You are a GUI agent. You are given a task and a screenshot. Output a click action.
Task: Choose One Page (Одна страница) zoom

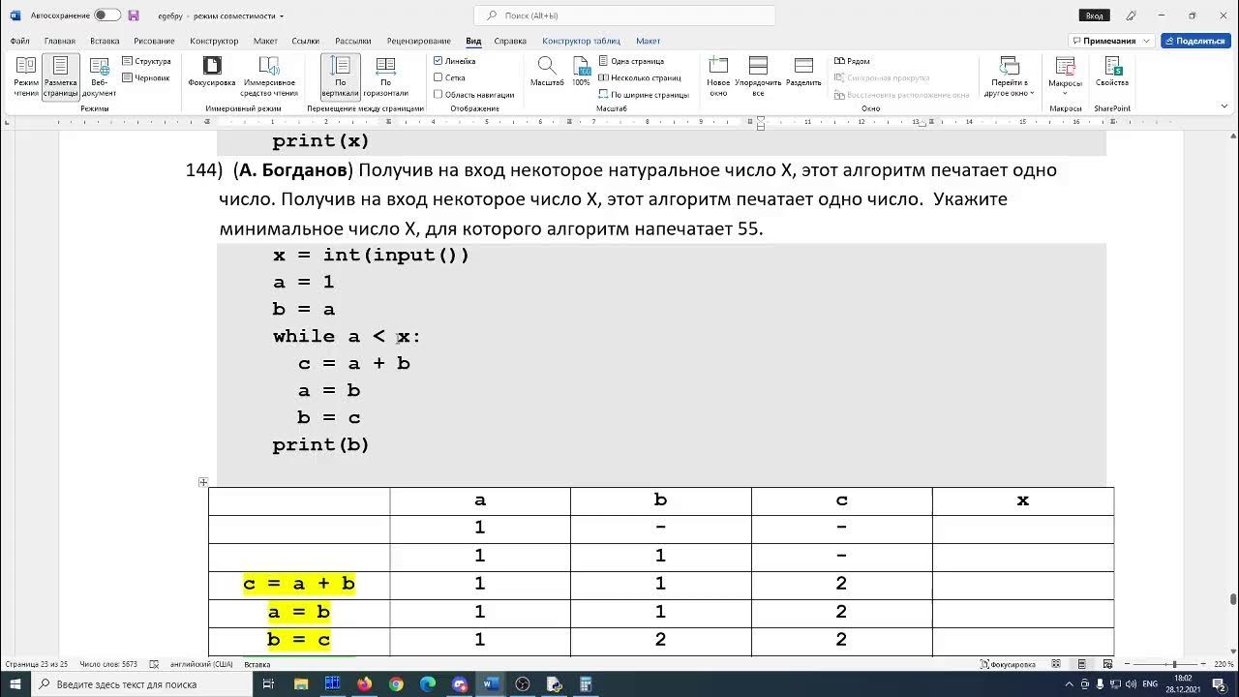631,61
